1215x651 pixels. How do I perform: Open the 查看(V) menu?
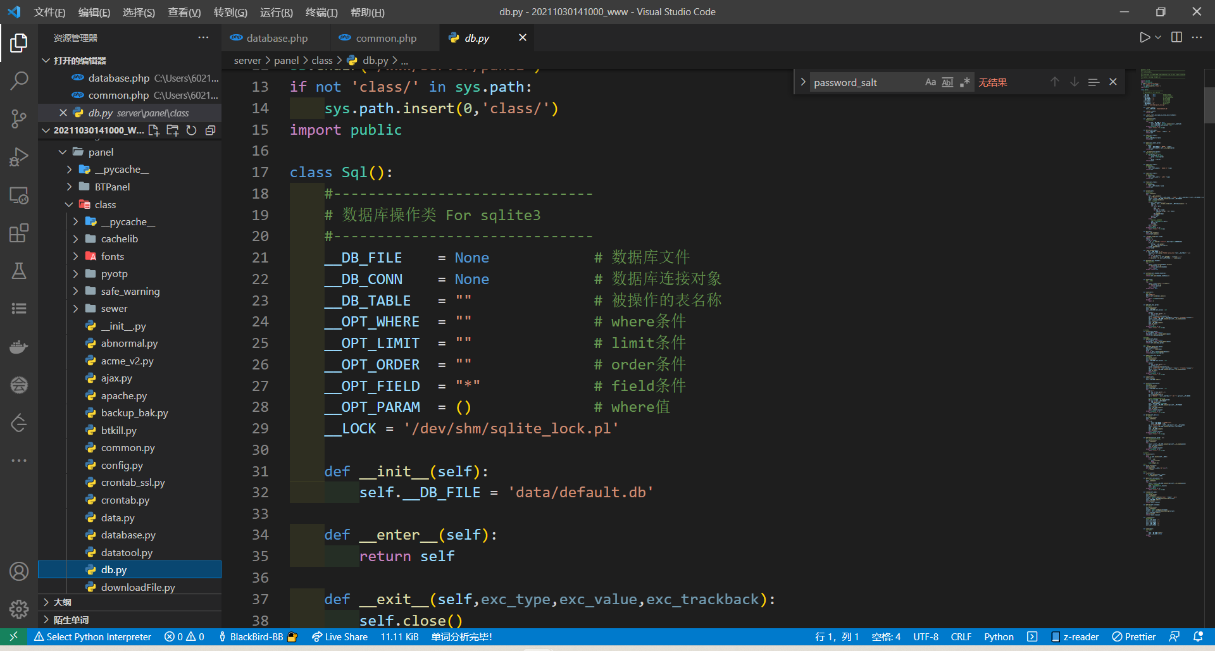[x=184, y=12]
